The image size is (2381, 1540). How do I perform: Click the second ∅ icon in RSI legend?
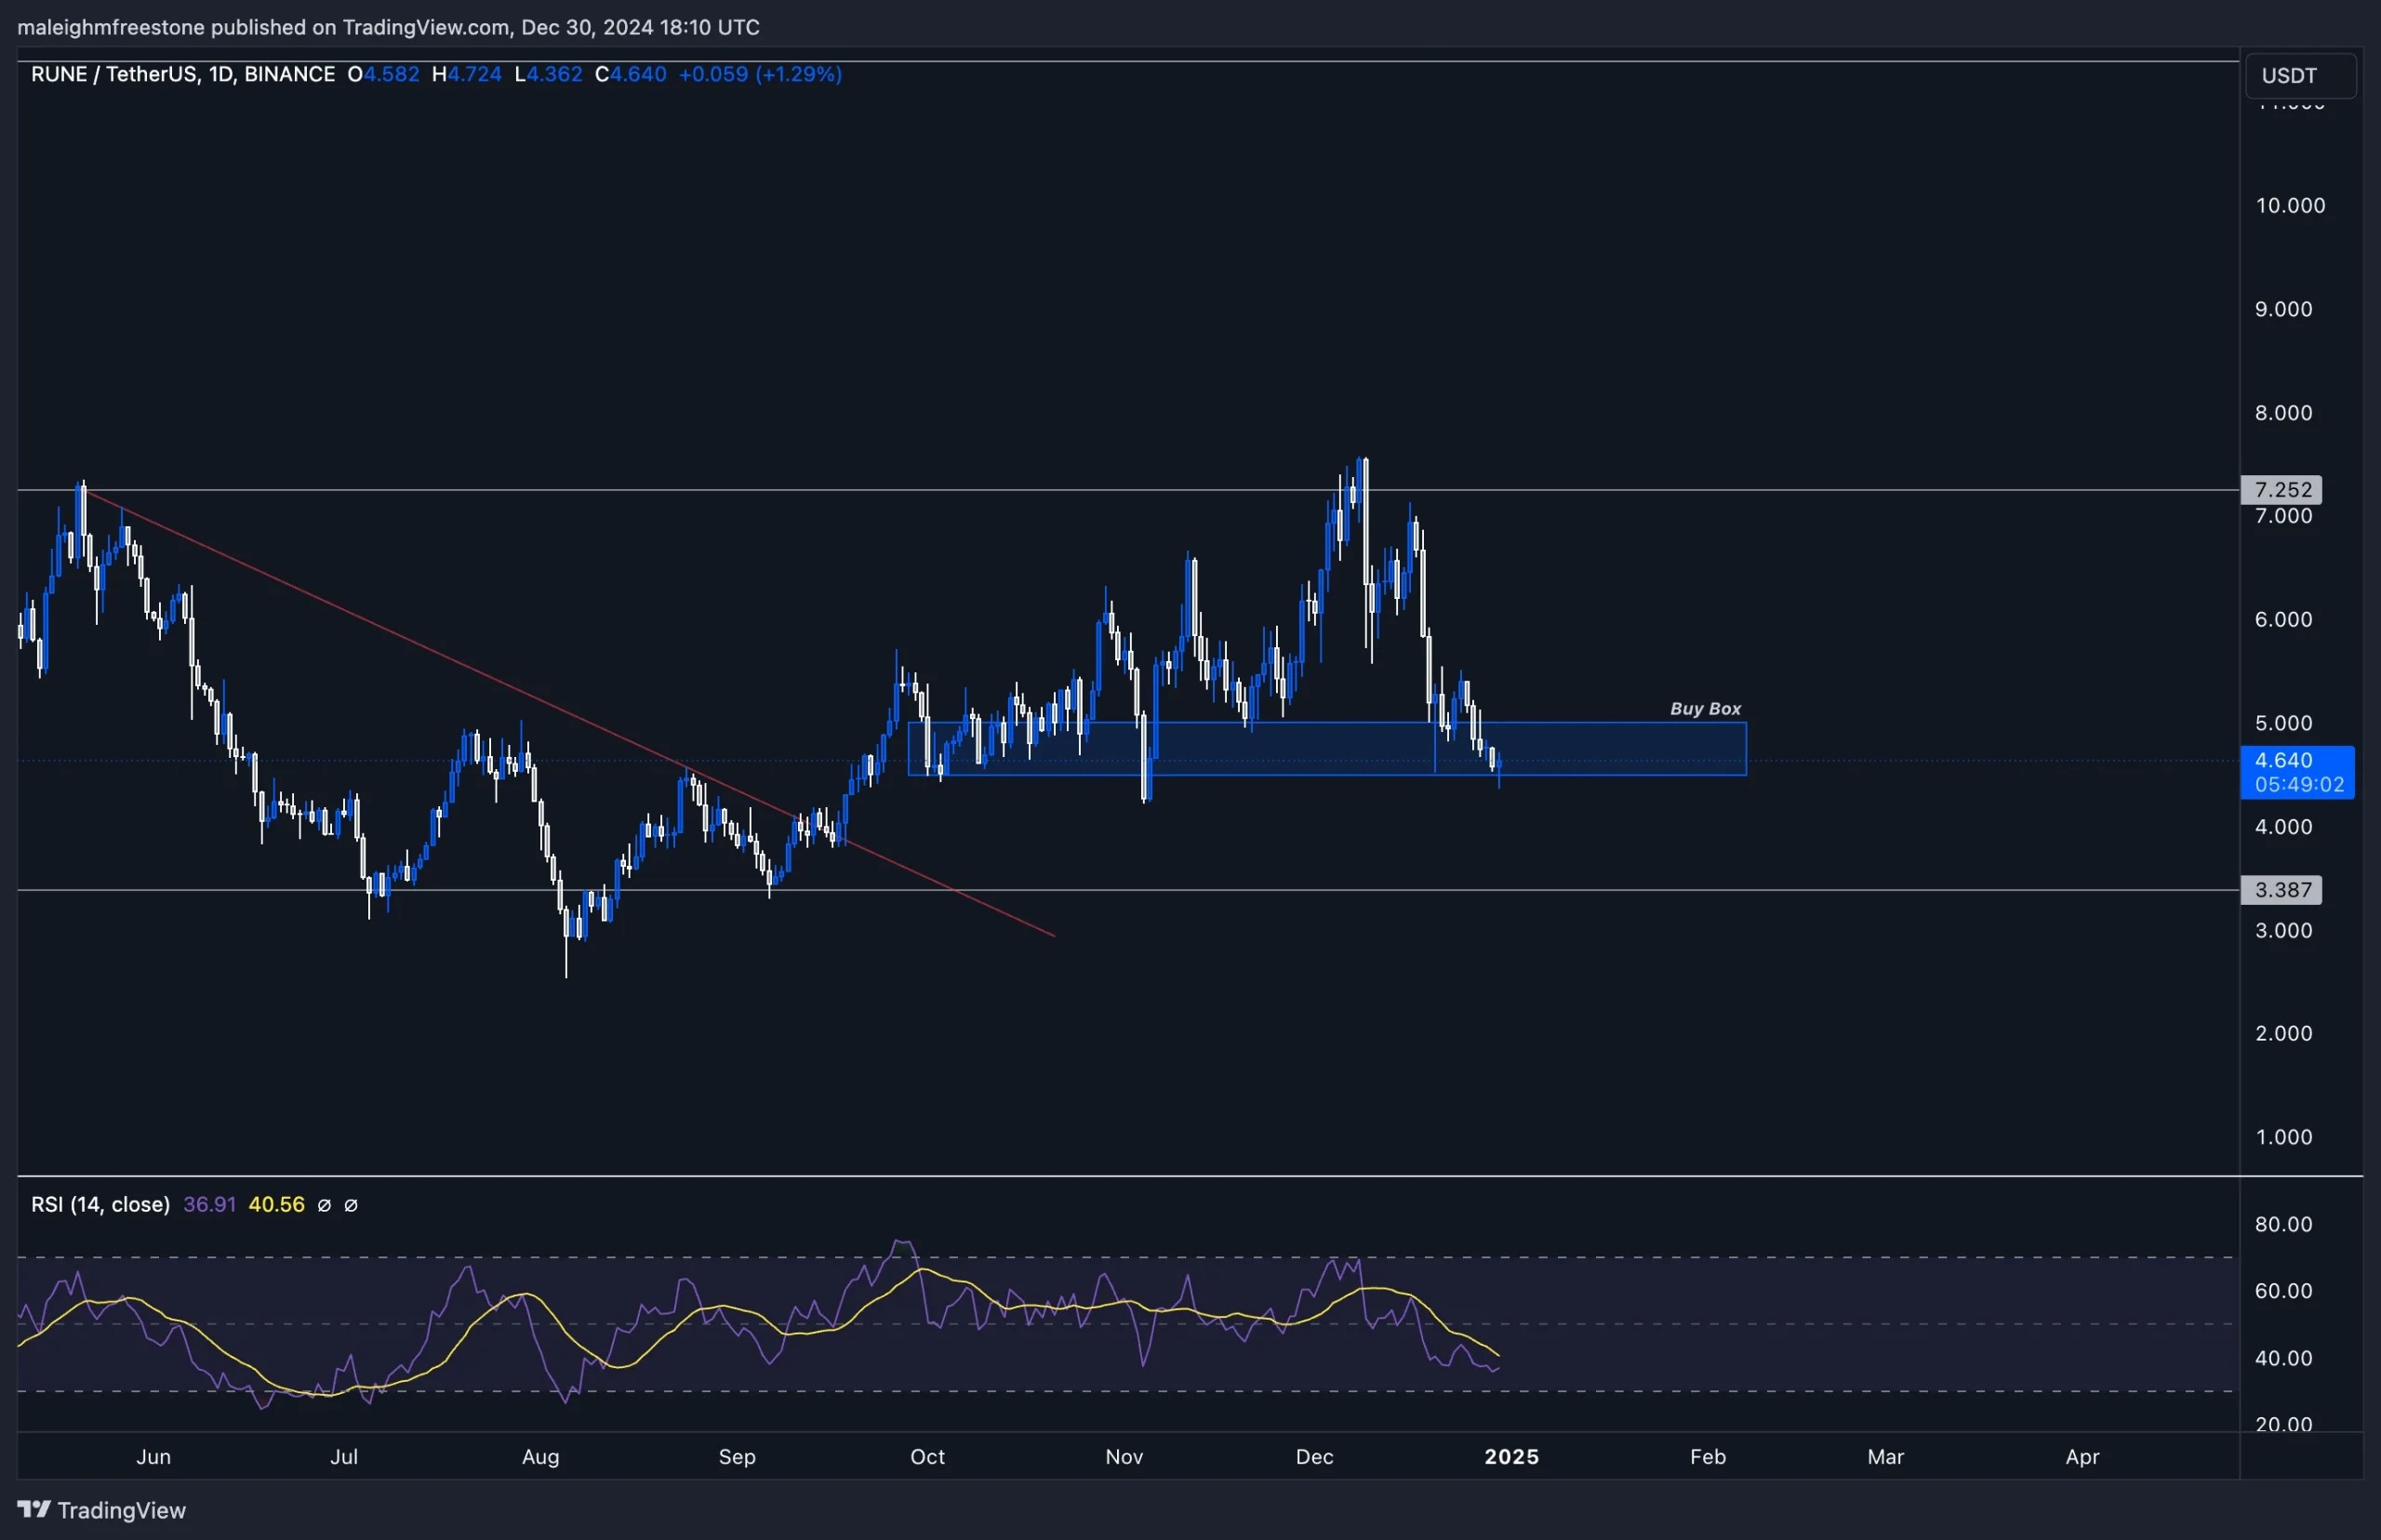pyautogui.click(x=352, y=1204)
